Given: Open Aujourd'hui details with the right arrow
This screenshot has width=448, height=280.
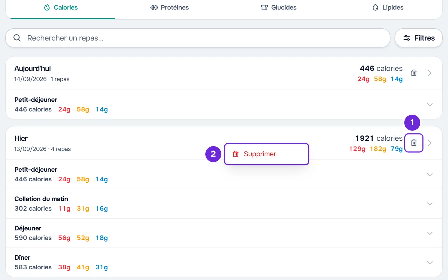Looking at the screenshot, I should 430,73.
